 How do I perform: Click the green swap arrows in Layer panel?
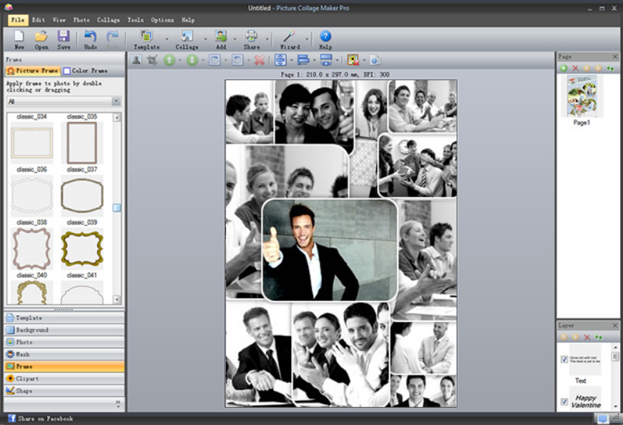click(x=599, y=337)
